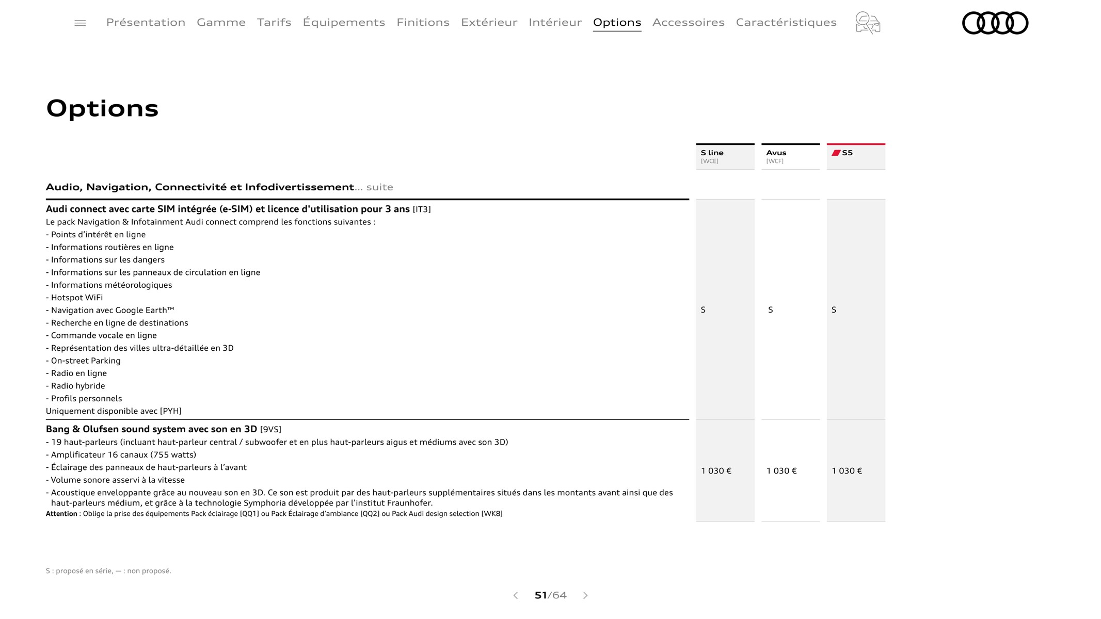Click the 'Hotspot WiFi' line
This screenshot has width=1101, height=619.
pos(74,298)
